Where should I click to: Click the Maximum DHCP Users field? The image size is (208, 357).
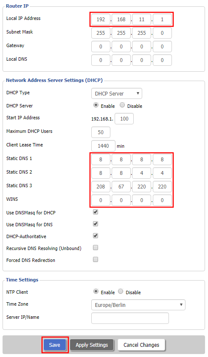[x=101, y=132]
